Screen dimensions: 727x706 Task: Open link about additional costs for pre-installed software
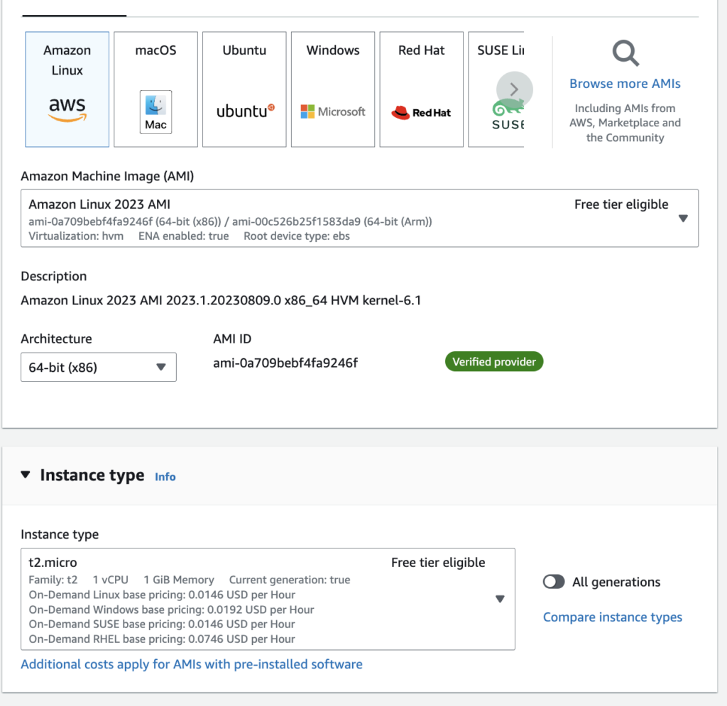[x=192, y=664]
